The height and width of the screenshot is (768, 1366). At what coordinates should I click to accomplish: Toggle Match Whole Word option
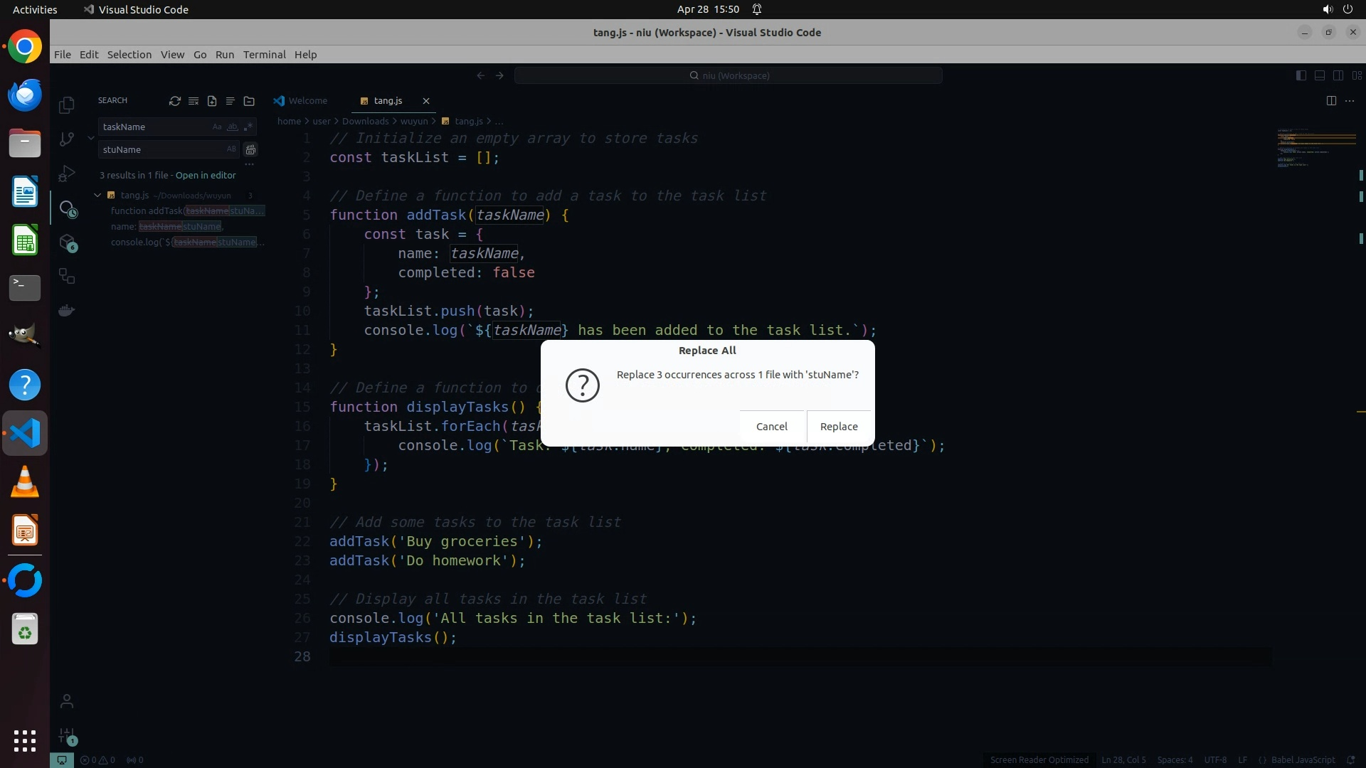(232, 127)
